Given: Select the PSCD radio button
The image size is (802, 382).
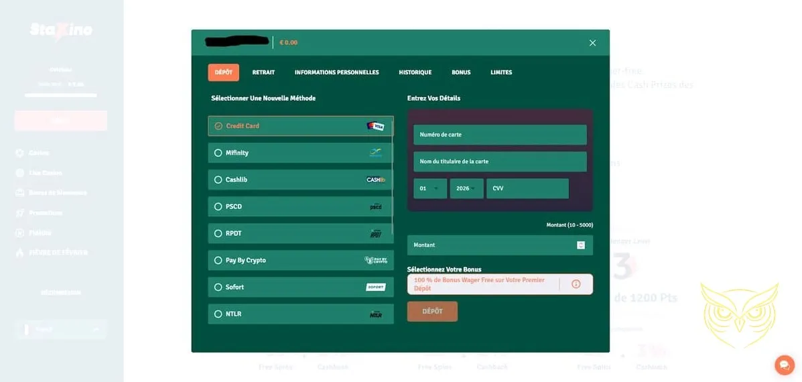Looking at the screenshot, I should point(218,206).
